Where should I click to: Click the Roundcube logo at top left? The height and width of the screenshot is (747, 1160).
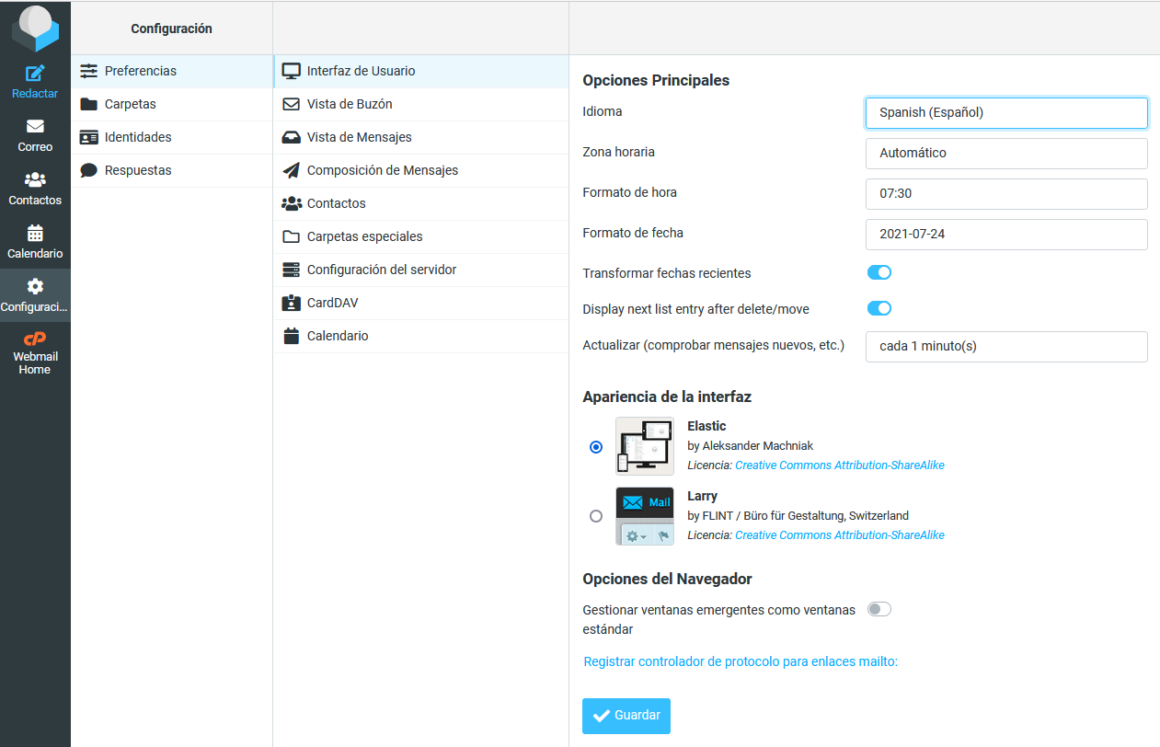click(x=35, y=28)
